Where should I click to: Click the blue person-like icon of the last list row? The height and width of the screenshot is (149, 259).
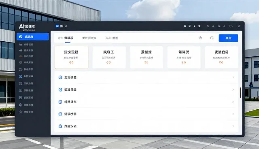point(60,126)
